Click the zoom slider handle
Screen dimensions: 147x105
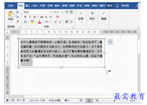click(115, 101)
